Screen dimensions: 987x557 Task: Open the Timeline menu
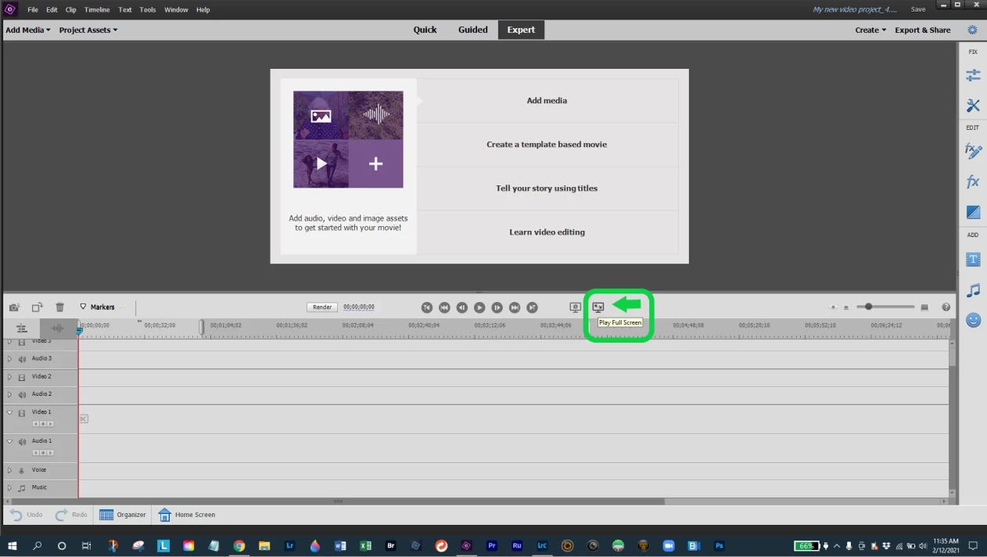tap(97, 9)
